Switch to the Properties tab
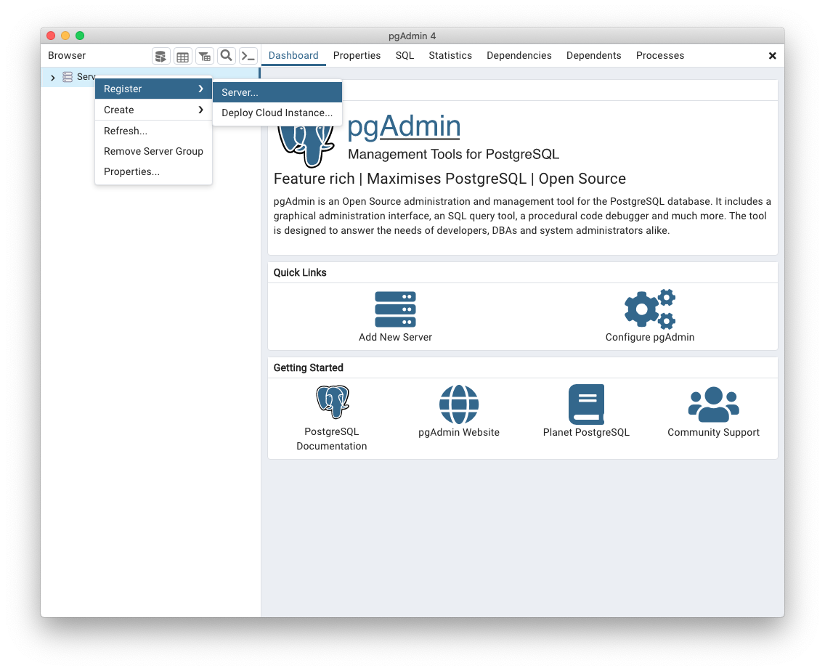This screenshot has width=825, height=671. 357,55
